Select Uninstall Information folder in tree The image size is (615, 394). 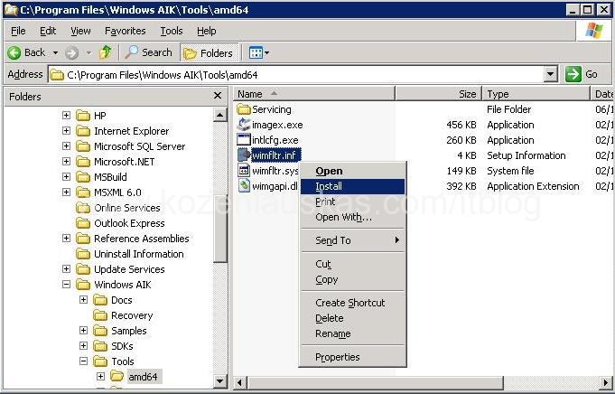[139, 254]
